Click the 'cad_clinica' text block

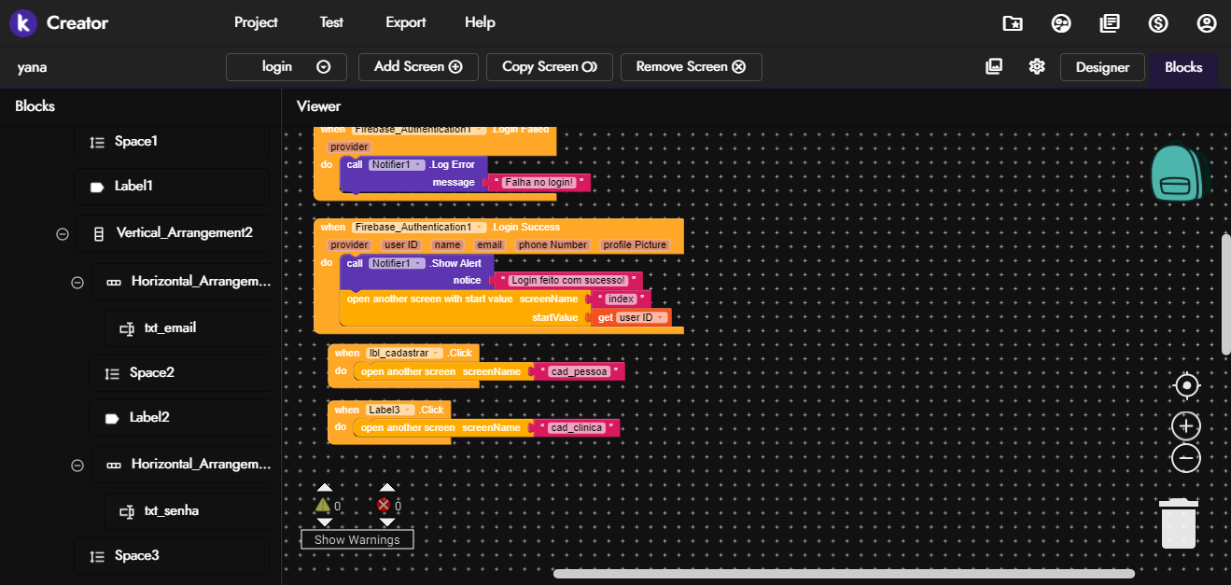pos(577,427)
